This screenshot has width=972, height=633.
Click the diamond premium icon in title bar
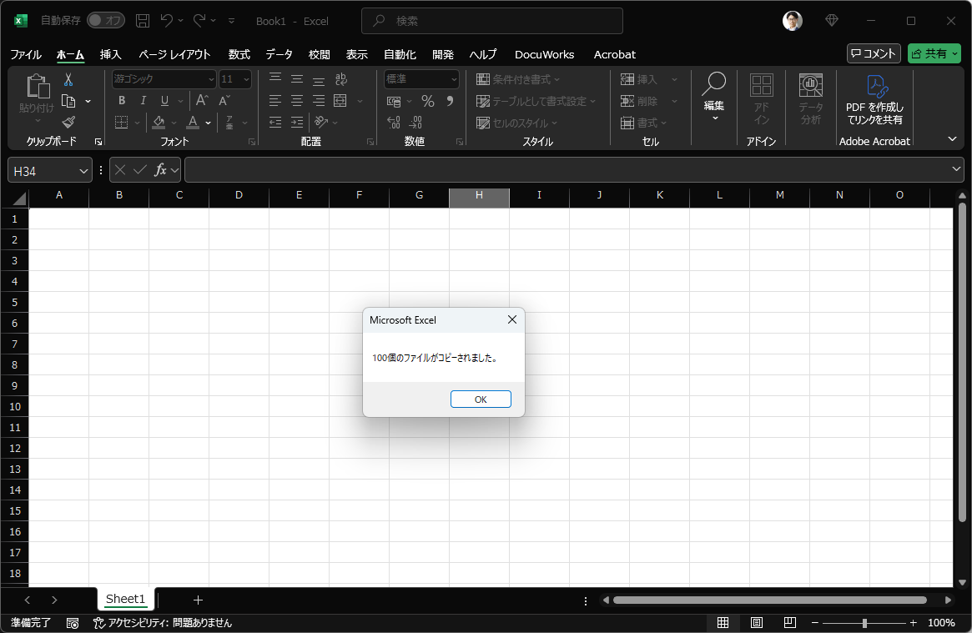[x=832, y=21]
